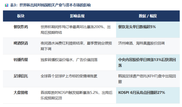Click the text 独家转播权溢价缩水

56,60
